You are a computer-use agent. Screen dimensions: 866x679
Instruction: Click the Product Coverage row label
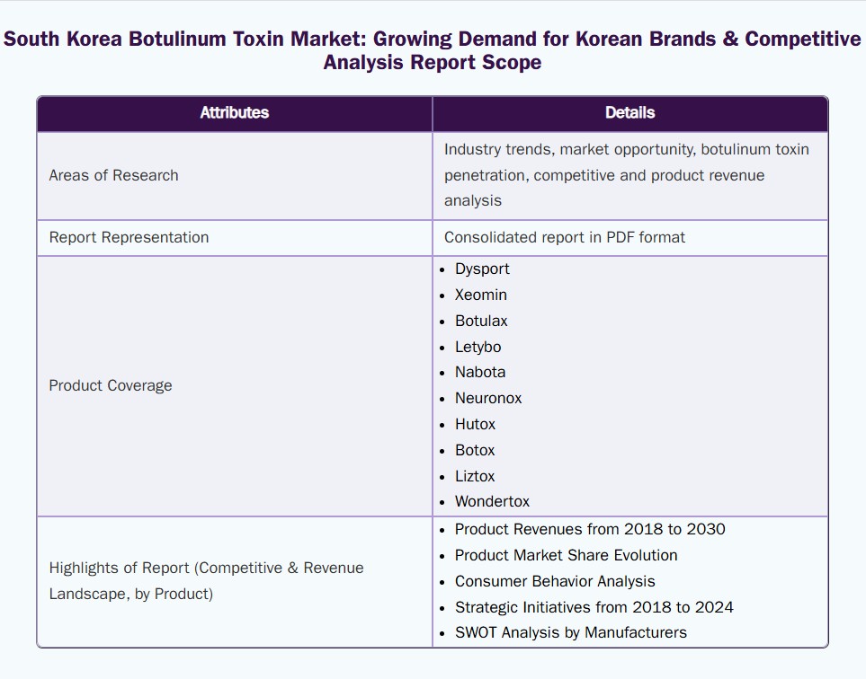tap(111, 385)
